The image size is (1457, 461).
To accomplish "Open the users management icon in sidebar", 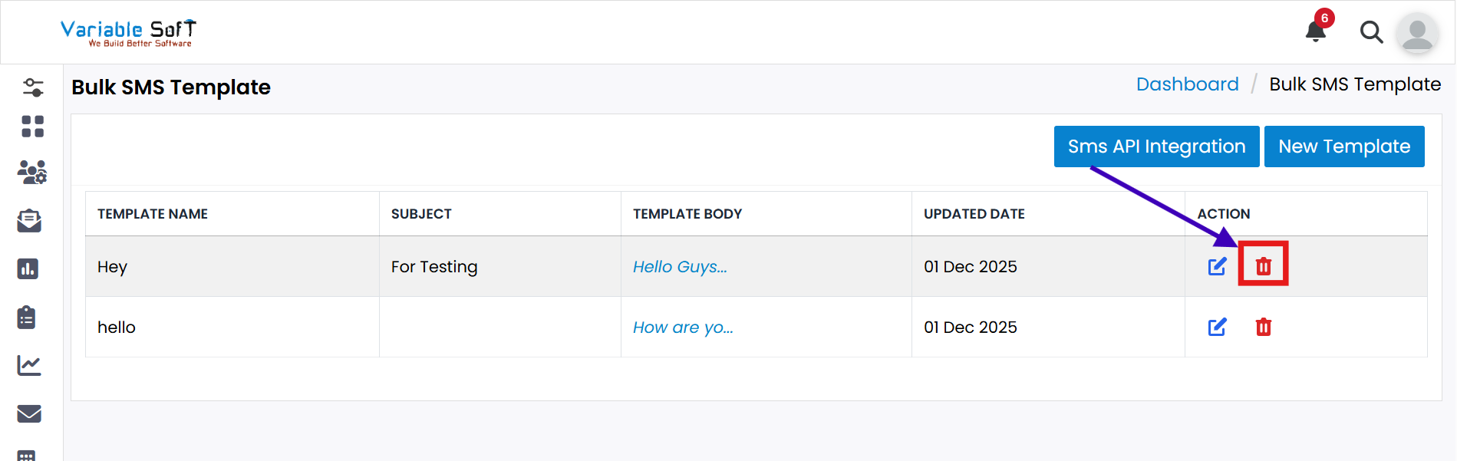I will click(32, 172).
